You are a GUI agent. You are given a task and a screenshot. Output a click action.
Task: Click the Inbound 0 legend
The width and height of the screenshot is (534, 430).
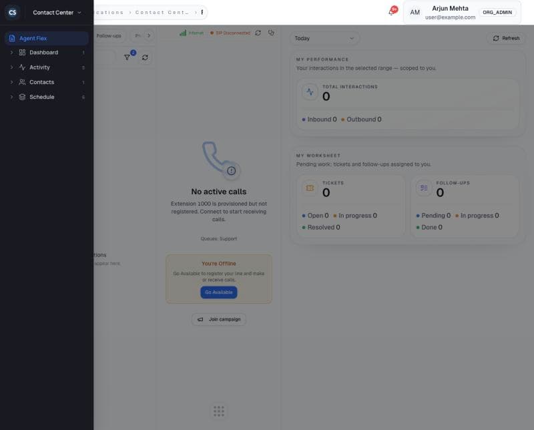click(x=319, y=120)
